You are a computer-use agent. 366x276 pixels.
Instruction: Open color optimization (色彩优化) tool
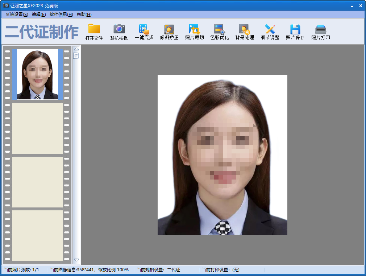pyautogui.click(x=219, y=30)
